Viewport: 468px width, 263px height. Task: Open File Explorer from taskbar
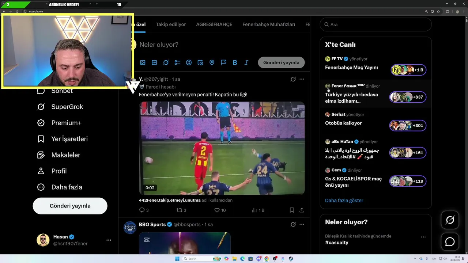pyautogui.click(x=234, y=259)
